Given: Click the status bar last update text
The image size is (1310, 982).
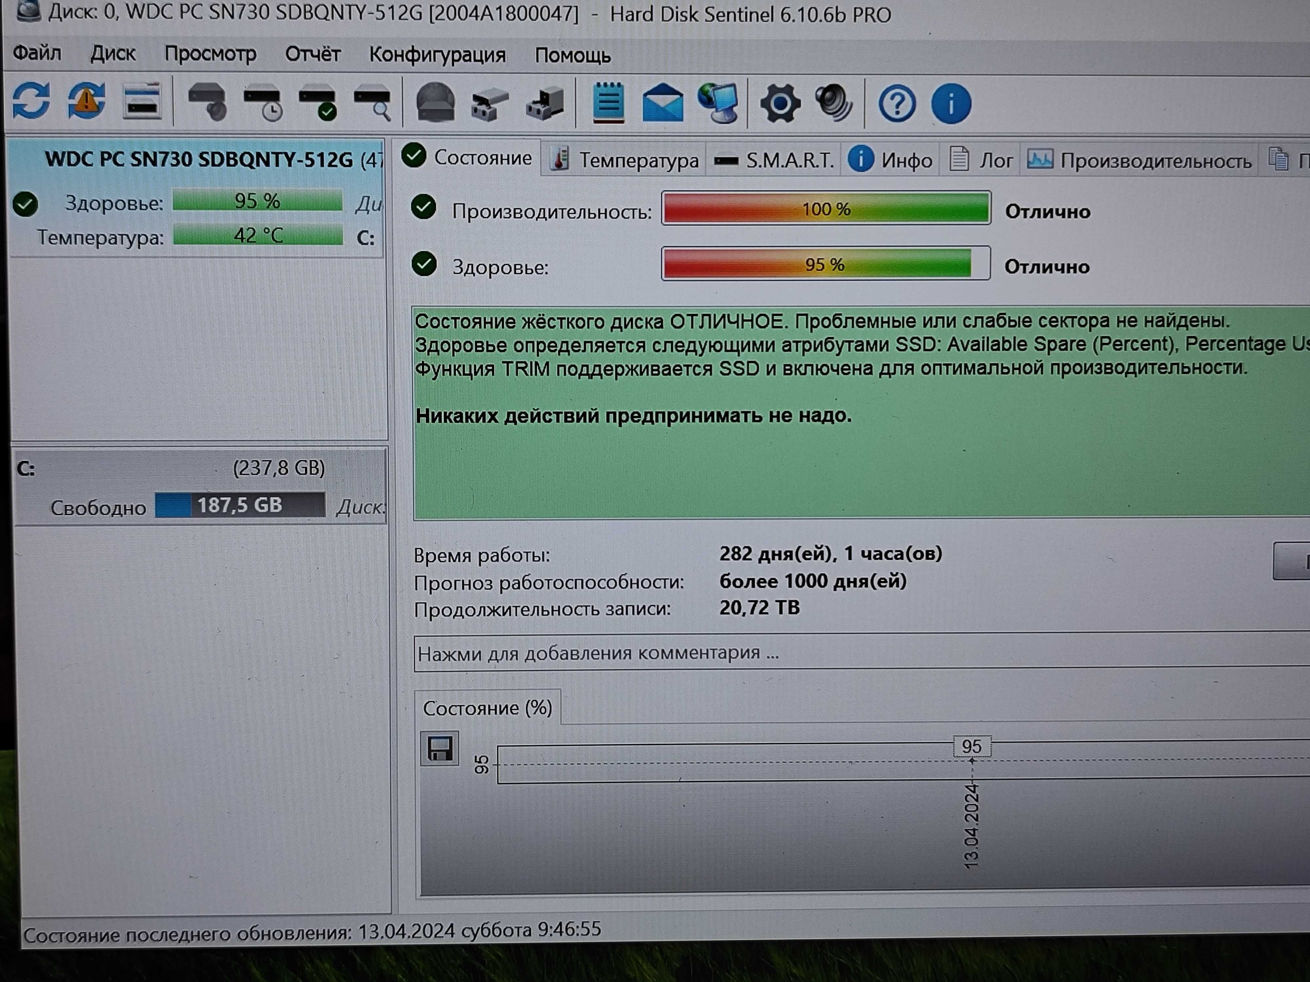Looking at the screenshot, I should tap(312, 932).
